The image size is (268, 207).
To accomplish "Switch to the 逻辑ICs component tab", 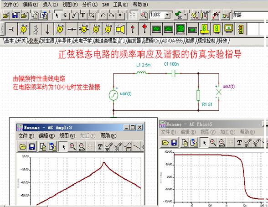I will tap(152, 41).
